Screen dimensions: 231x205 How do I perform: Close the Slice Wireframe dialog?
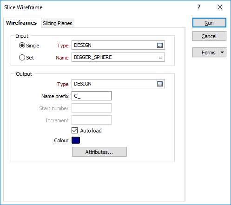point(220,7)
